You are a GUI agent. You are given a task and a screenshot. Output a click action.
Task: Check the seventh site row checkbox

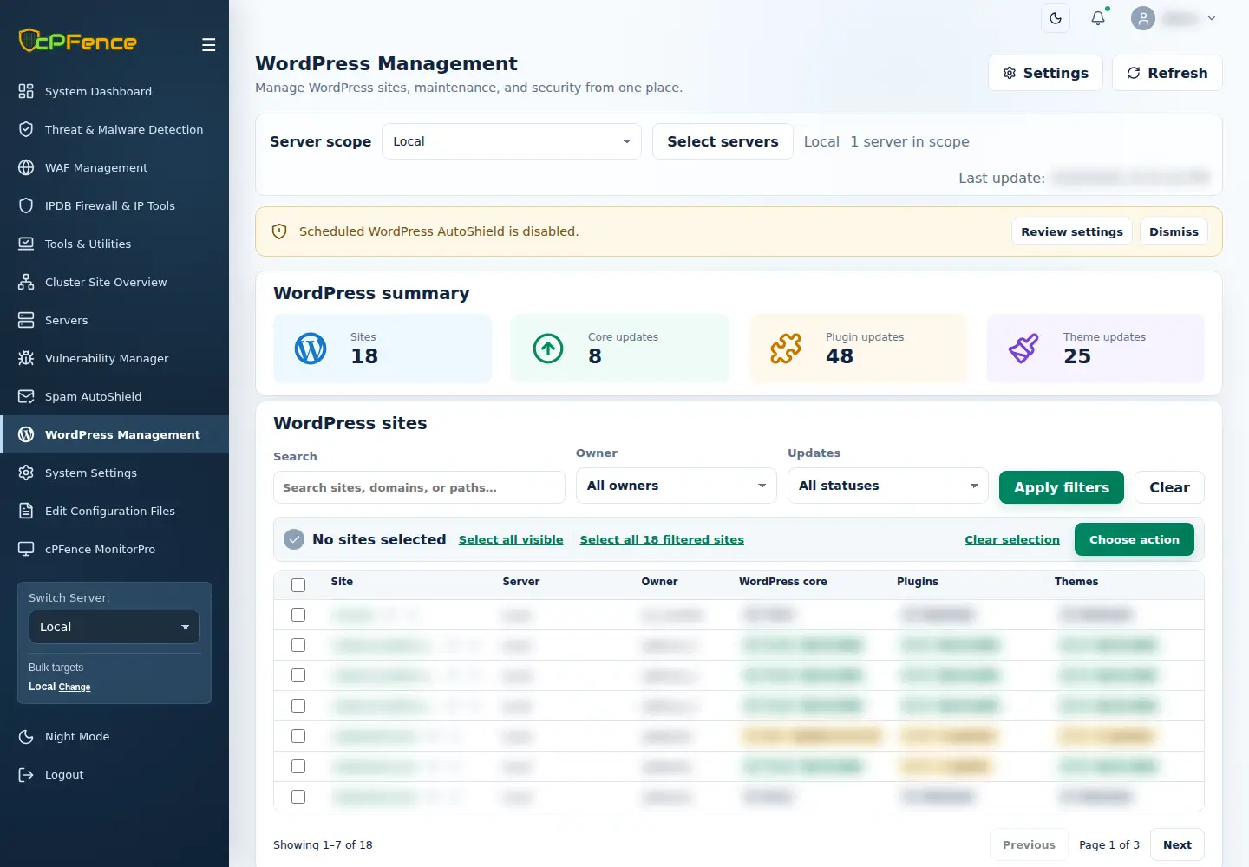tap(298, 797)
